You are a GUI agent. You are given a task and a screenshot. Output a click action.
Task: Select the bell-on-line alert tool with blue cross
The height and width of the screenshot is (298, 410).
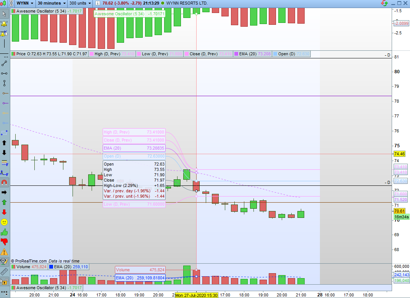[x=4, y=34]
